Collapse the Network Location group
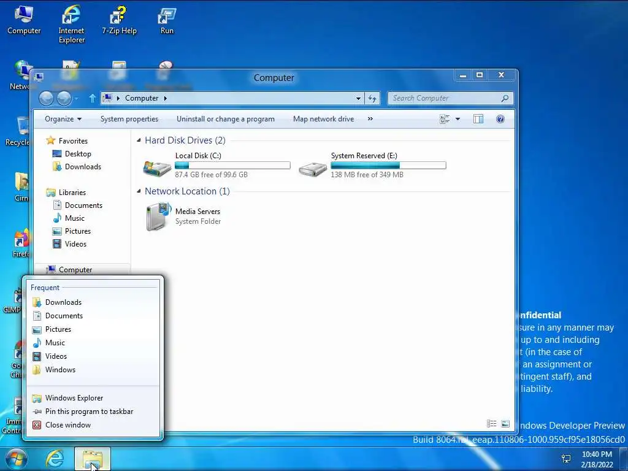Image resolution: width=628 pixels, height=471 pixels. tap(139, 191)
